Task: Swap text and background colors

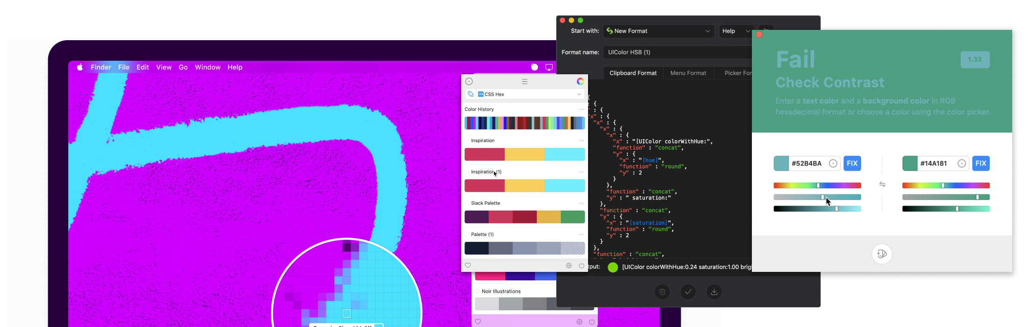Action: point(882,185)
